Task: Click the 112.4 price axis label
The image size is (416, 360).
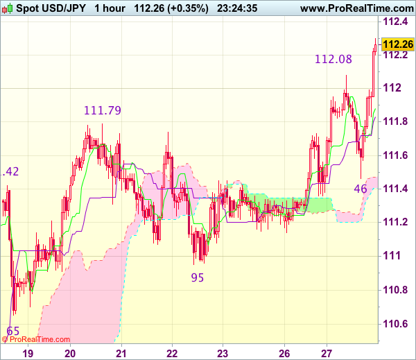Action: [396, 22]
